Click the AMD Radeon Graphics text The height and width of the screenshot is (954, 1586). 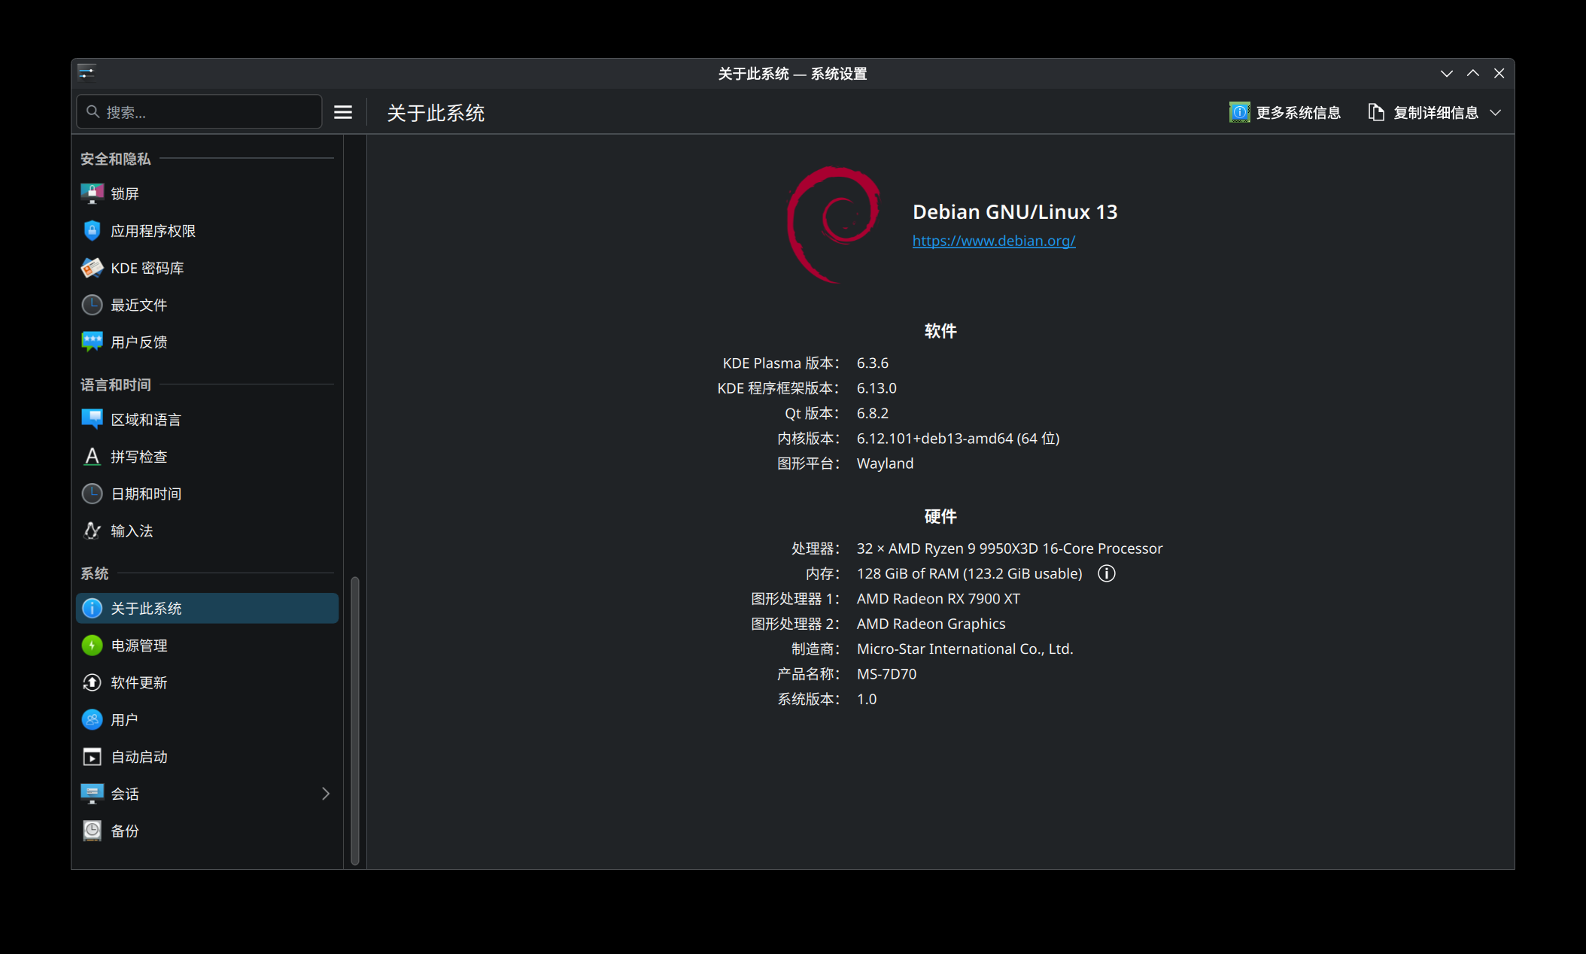tap(931, 624)
